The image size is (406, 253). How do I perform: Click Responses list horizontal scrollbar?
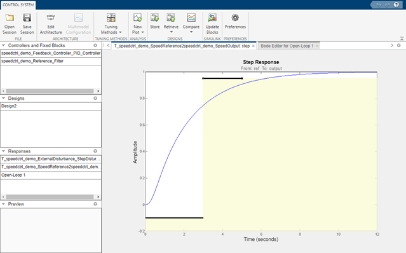(x=50, y=197)
